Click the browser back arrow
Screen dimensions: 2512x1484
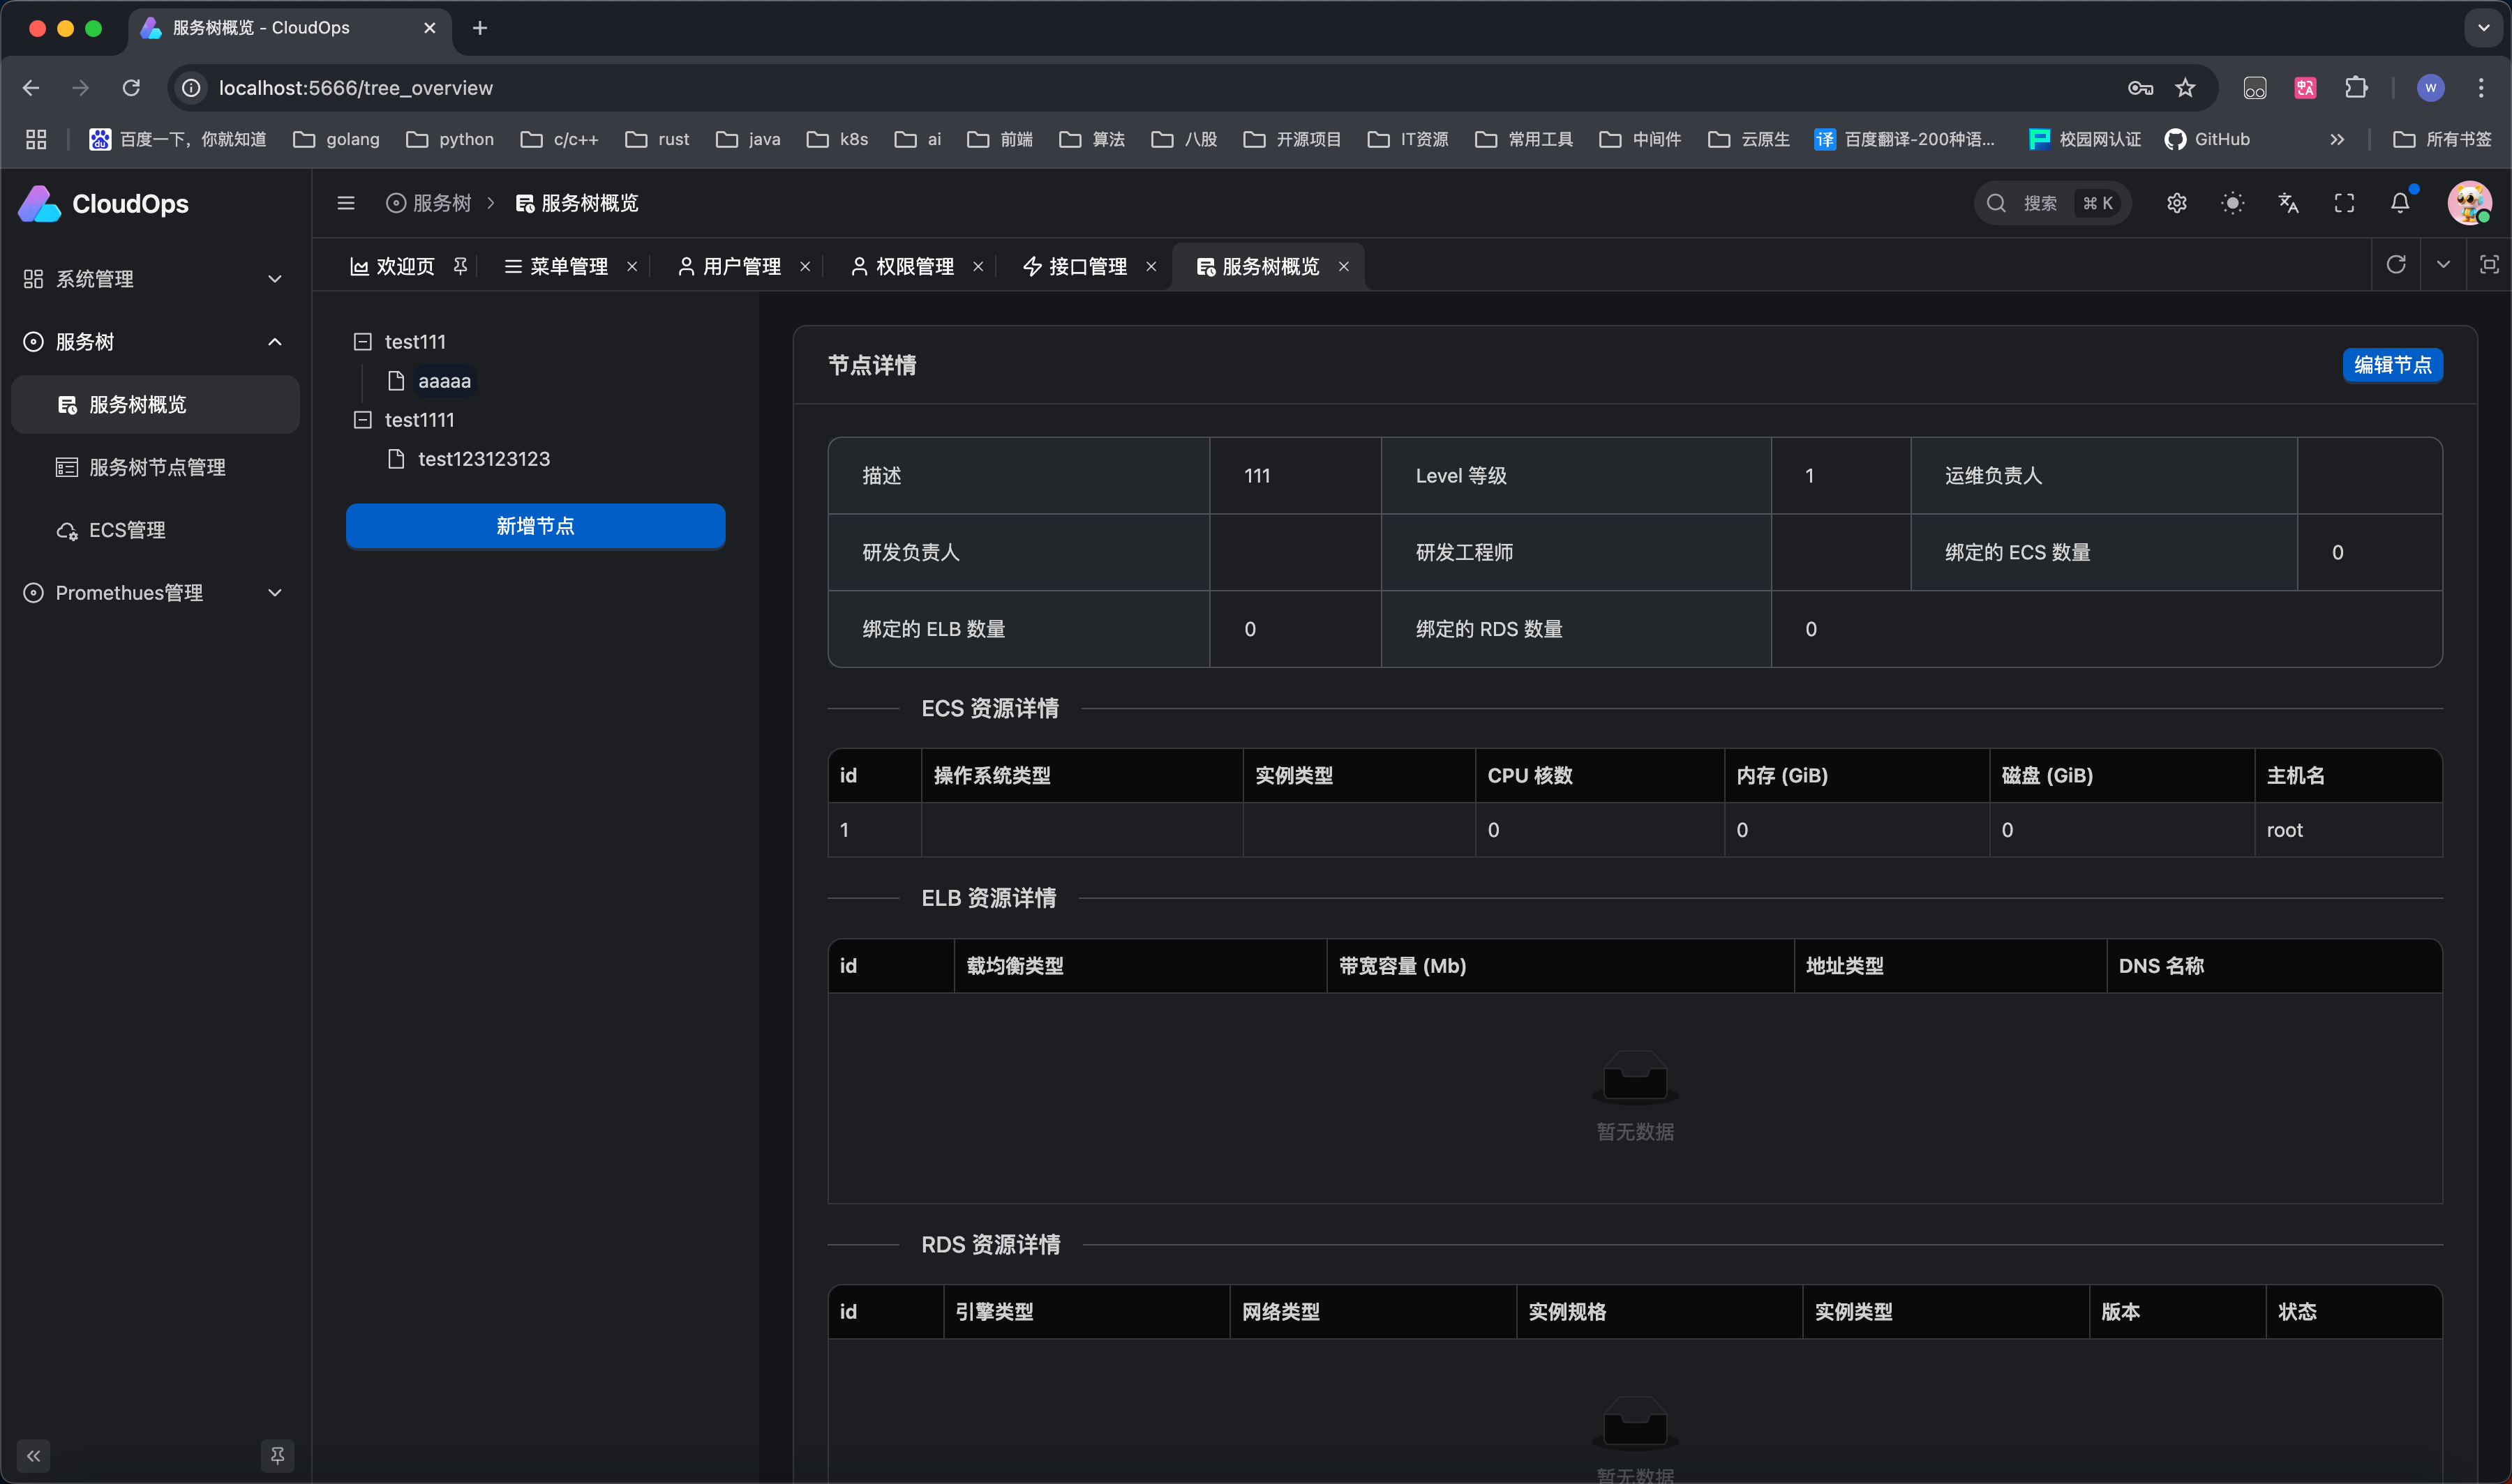coord(31,88)
